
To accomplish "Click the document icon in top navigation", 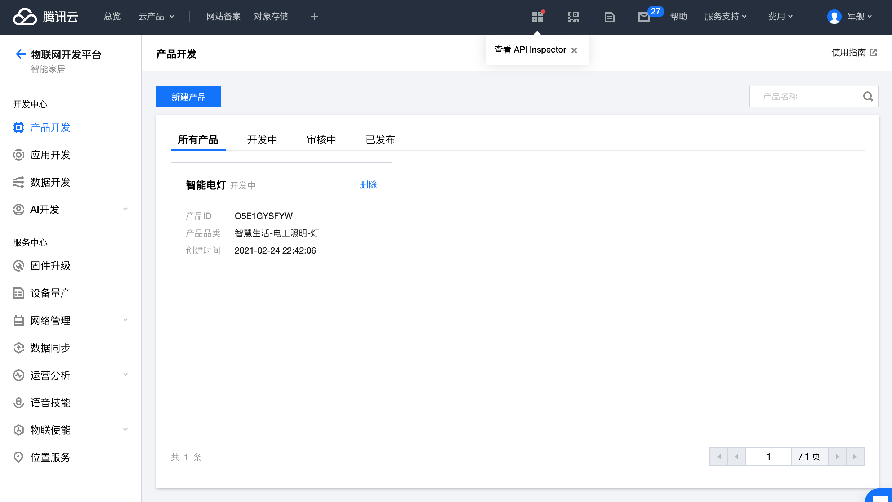I will click(x=609, y=17).
